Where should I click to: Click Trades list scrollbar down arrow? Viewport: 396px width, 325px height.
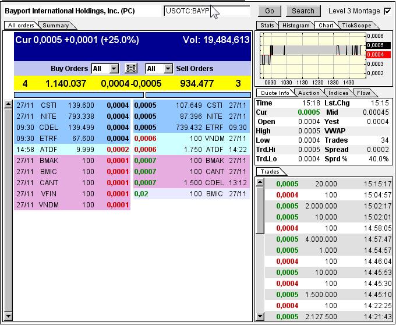(260, 316)
